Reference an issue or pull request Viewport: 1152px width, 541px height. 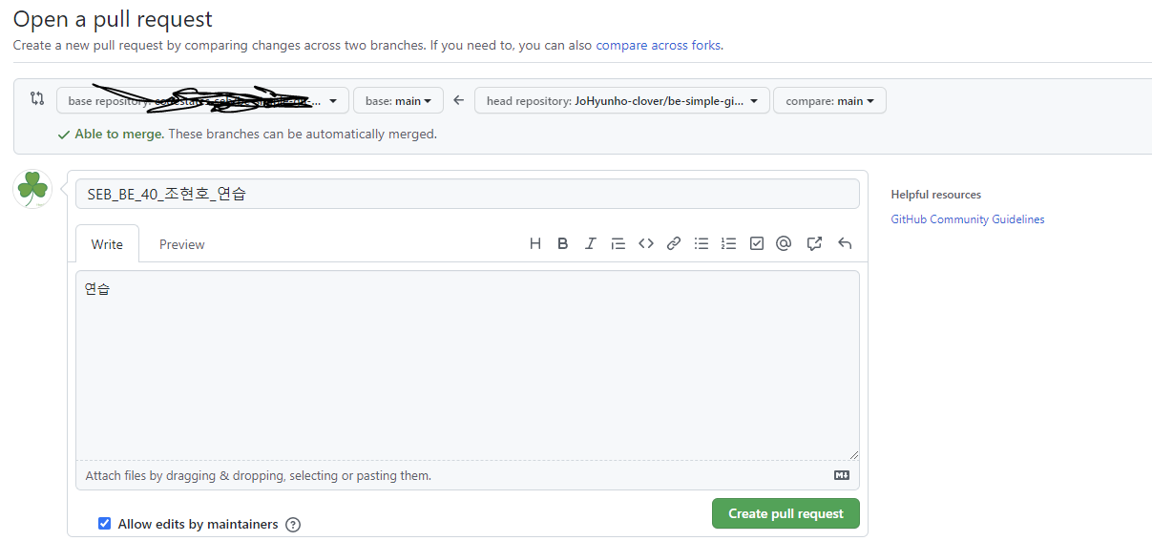point(814,243)
